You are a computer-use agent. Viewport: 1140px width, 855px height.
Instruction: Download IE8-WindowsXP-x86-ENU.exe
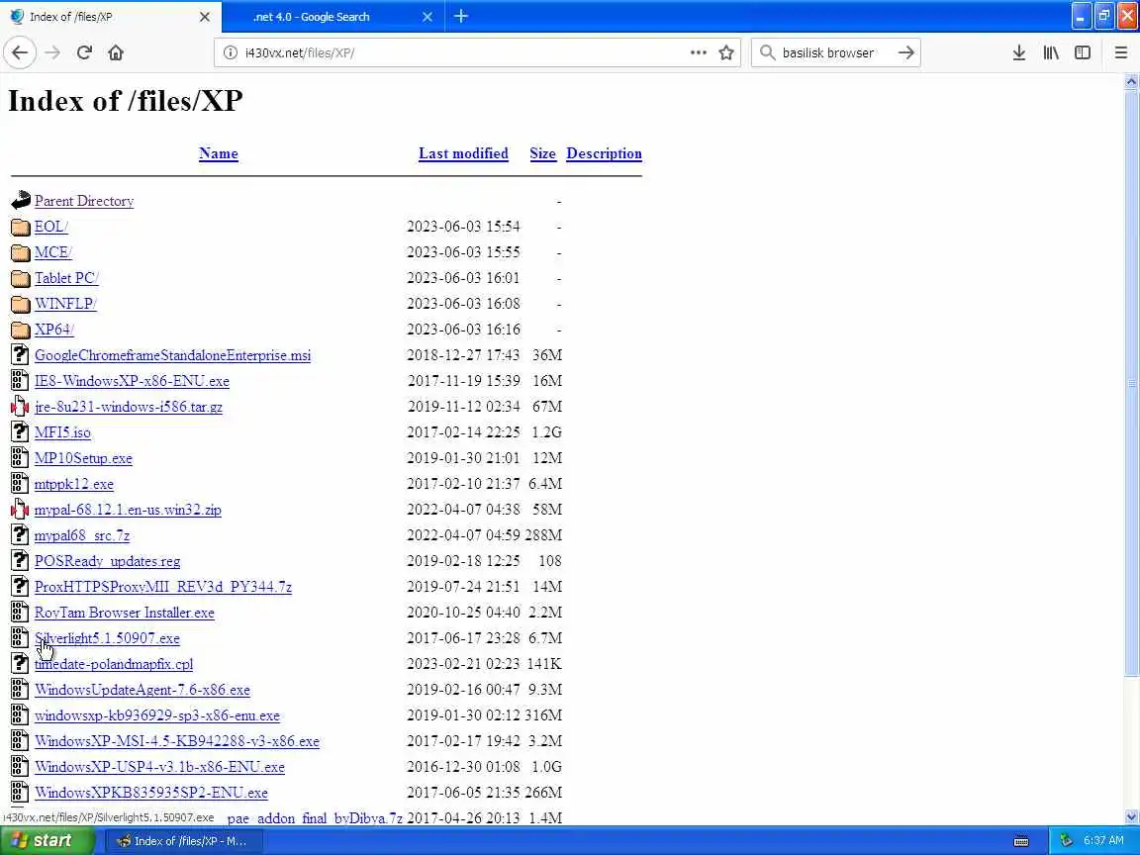pyautogui.click(x=132, y=381)
